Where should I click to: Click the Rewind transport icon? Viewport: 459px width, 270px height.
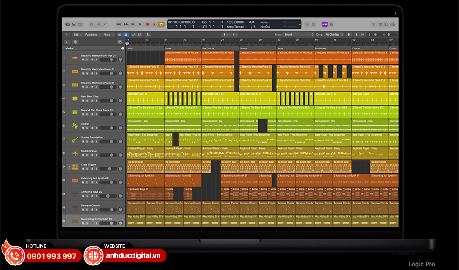click(119, 24)
